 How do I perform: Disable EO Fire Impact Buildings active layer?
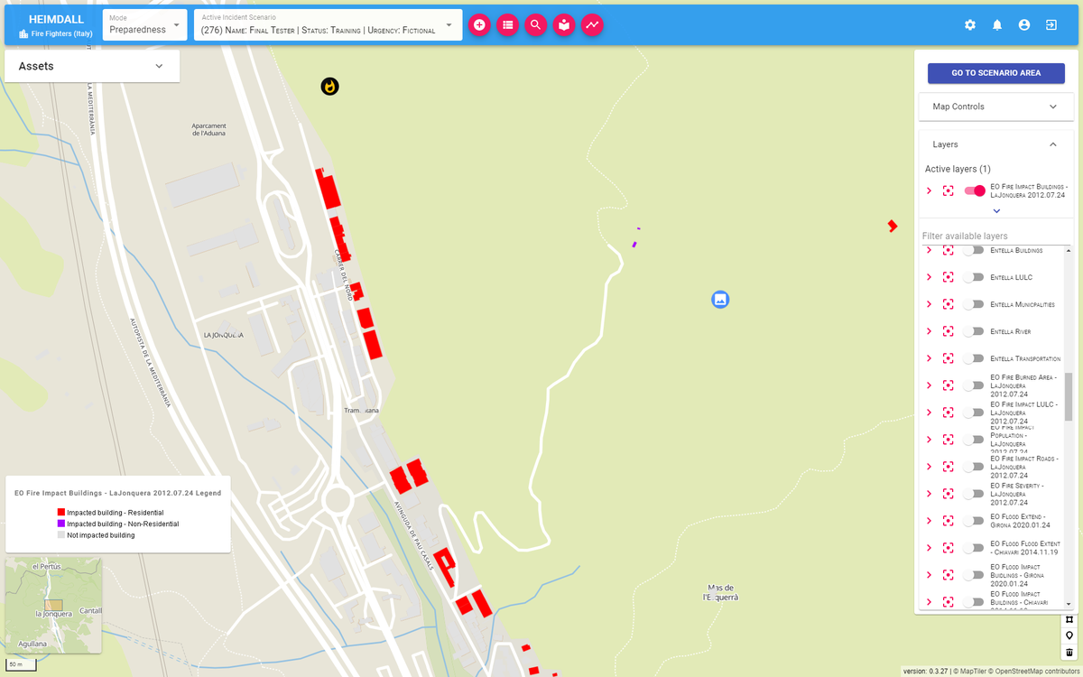point(975,190)
